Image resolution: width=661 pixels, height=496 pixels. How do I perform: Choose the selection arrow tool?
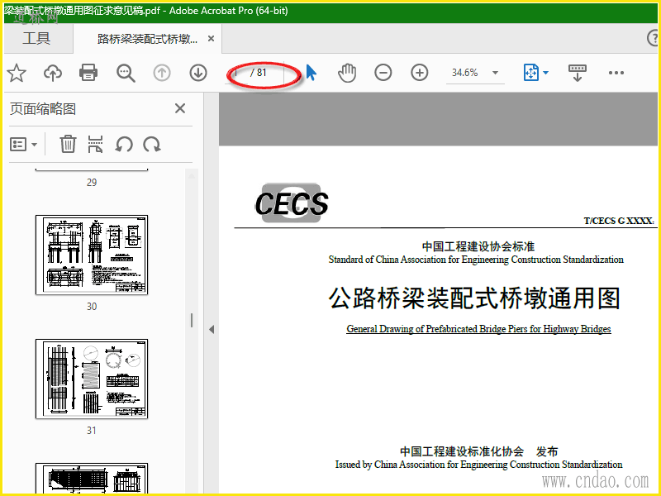pyautogui.click(x=311, y=73)
